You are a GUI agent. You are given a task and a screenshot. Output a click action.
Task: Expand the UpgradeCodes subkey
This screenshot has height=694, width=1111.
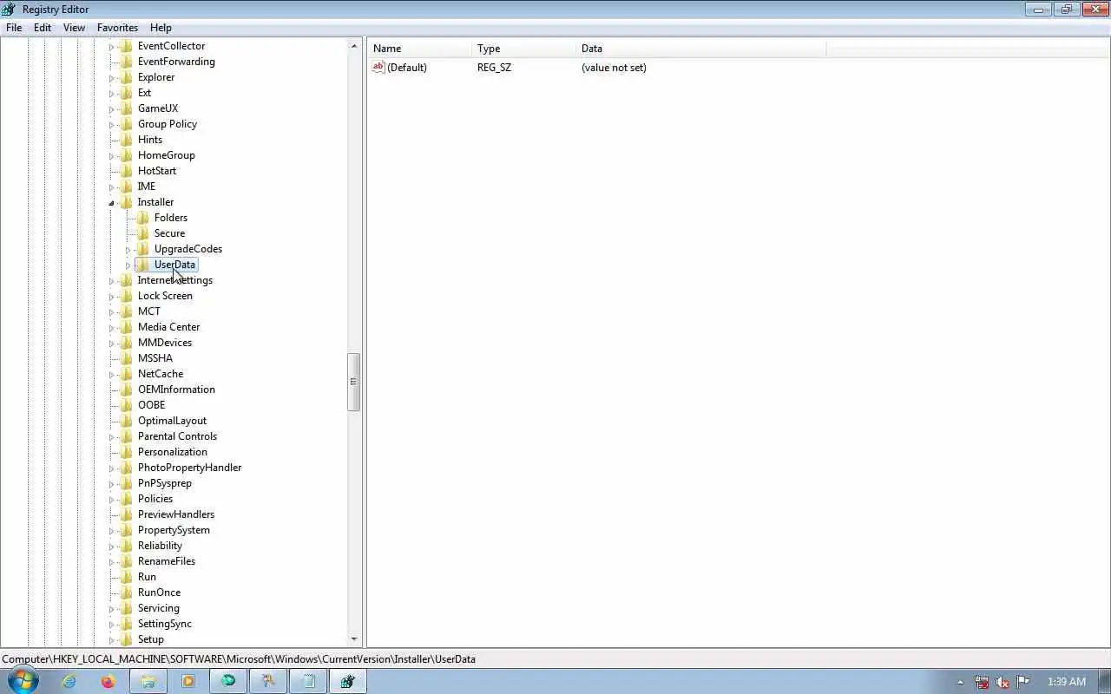128,250
